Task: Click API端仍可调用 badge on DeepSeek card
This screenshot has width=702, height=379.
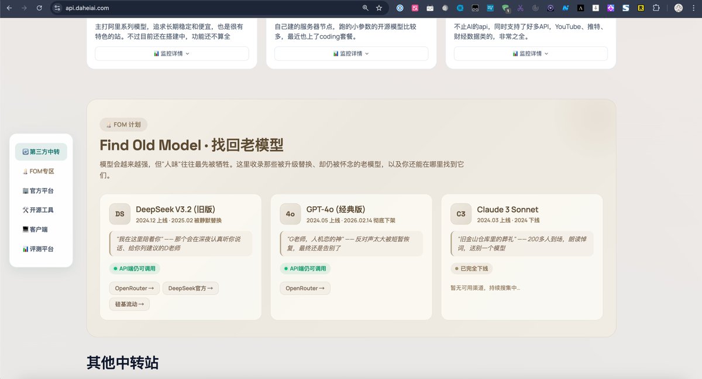Action: pyautogui.click(x=135, y=268)
